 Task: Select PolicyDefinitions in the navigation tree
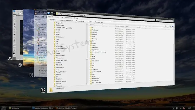click(61, 72)
